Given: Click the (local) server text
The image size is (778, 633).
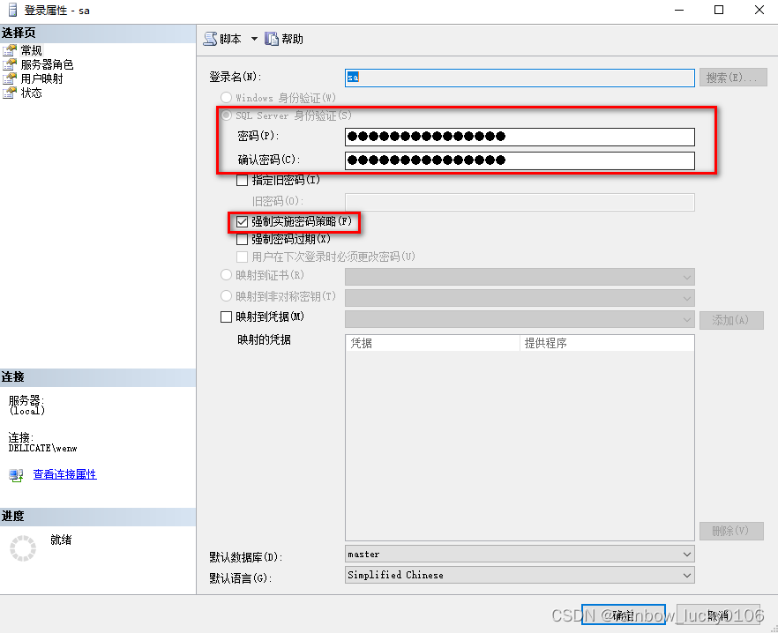Looking at the screenshot, I should pyautogui.click(x=26, y=411).
